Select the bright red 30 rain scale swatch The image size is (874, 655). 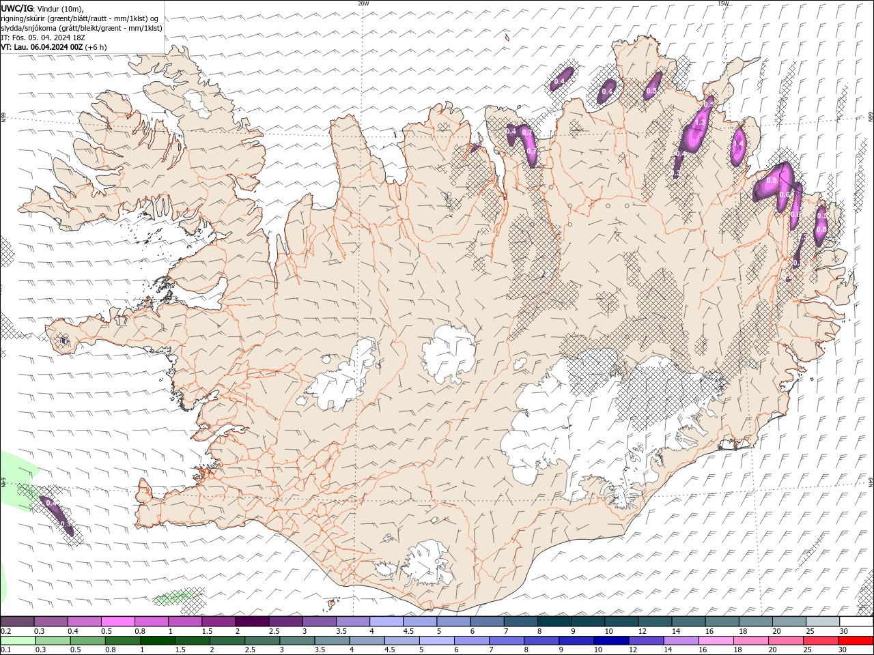[855, 641]
